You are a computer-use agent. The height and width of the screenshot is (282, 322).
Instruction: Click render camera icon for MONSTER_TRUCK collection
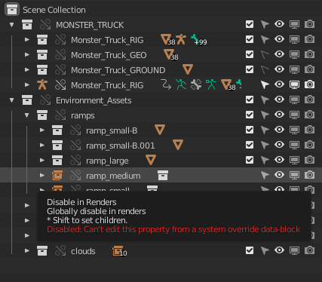309,24
